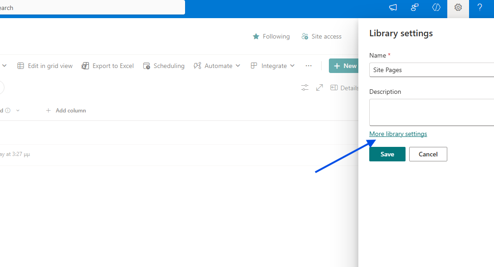Toggle Following star for this site
Image resolution: width=494 pixels, height=267 pixels.
pos(271,36)
